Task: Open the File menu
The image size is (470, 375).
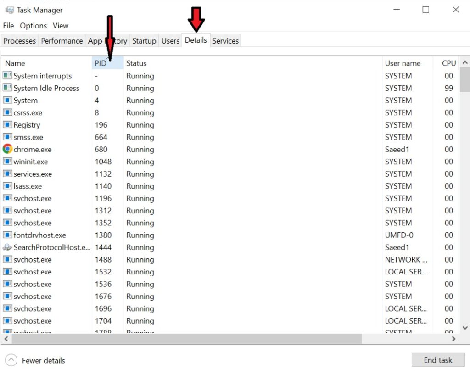Action: tap(8, 26)
